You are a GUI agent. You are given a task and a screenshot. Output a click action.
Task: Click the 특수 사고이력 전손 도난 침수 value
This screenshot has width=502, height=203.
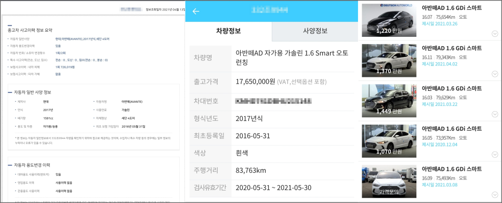tap(82, 60)
